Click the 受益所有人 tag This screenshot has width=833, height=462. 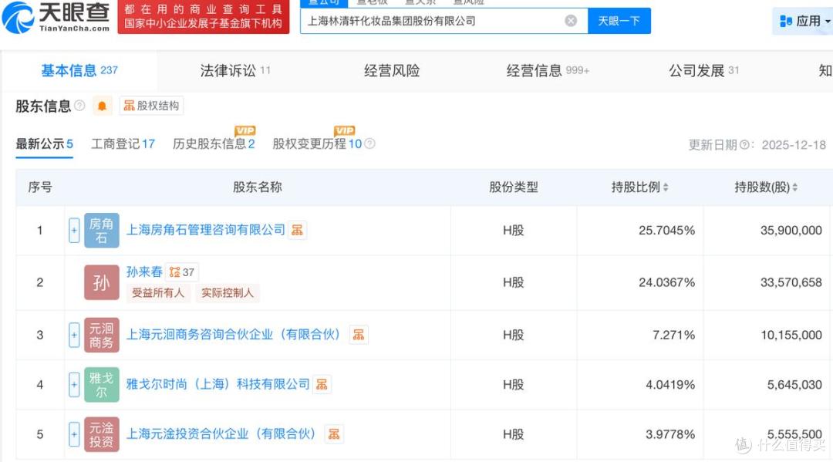coord(158,292)
